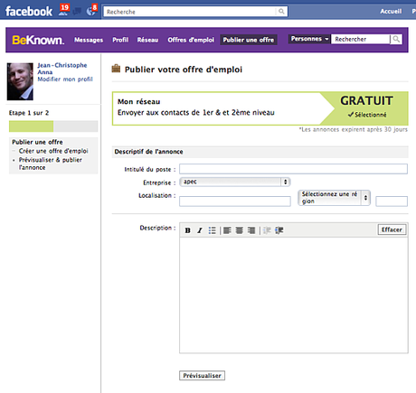This screenshot has height=393, width=416.
Task: Click the briefcase icon beside title
Action: [x=116, y=69]
